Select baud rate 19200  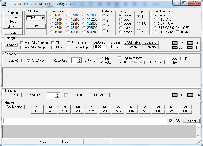68,19
